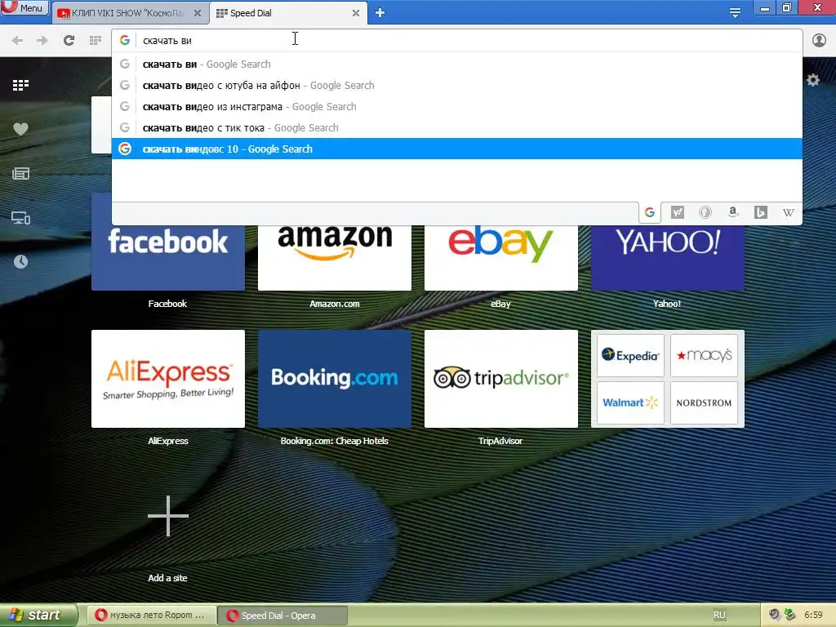Open the Booking.com speed dial tile
Screen dimensions: 836x627
pos(334,379)
